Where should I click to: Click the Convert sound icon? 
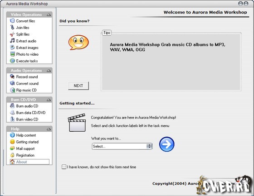pos(12,83)
